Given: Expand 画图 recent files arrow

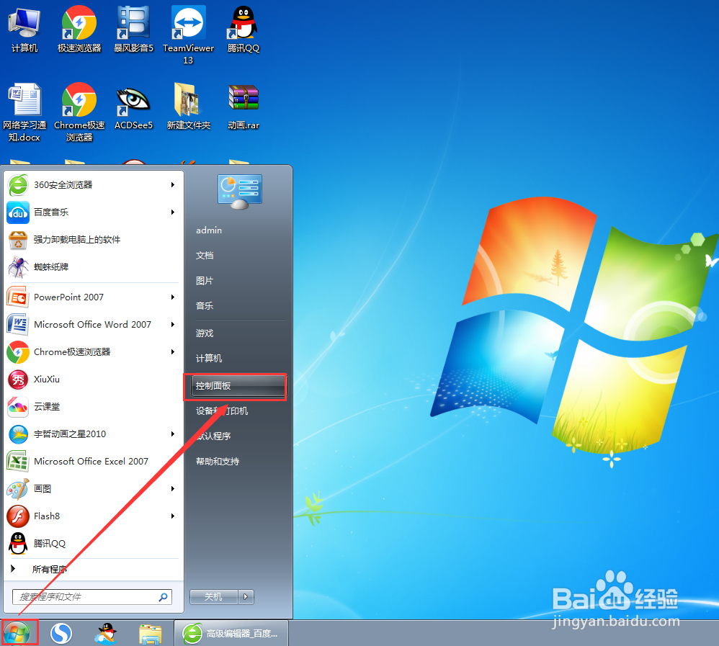Looking at the screenshot, I should pyautogui.click(x=173, y=489).
